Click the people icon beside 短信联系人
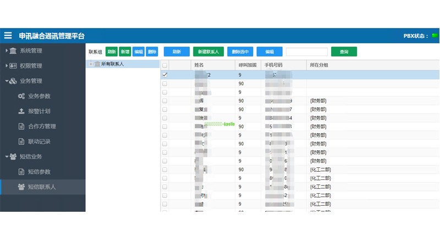 (x=21, y=187)
